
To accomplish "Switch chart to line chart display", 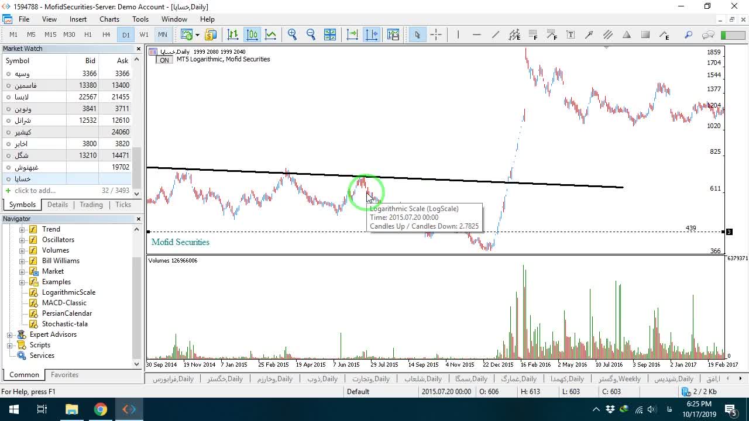I will click(270, 34).
